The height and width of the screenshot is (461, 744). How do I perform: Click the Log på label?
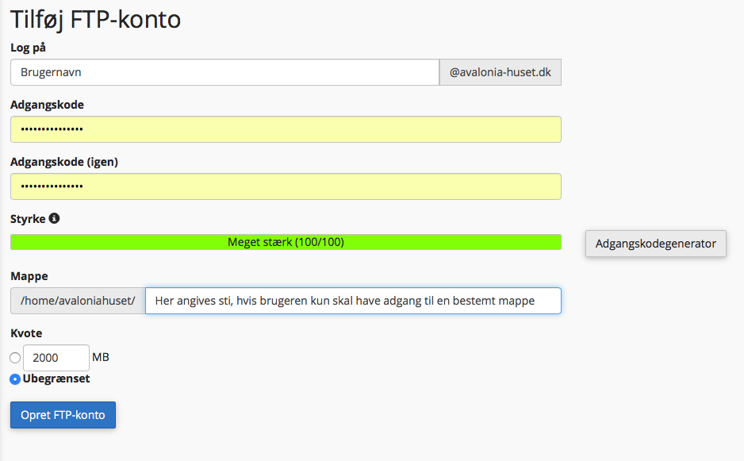28,48
